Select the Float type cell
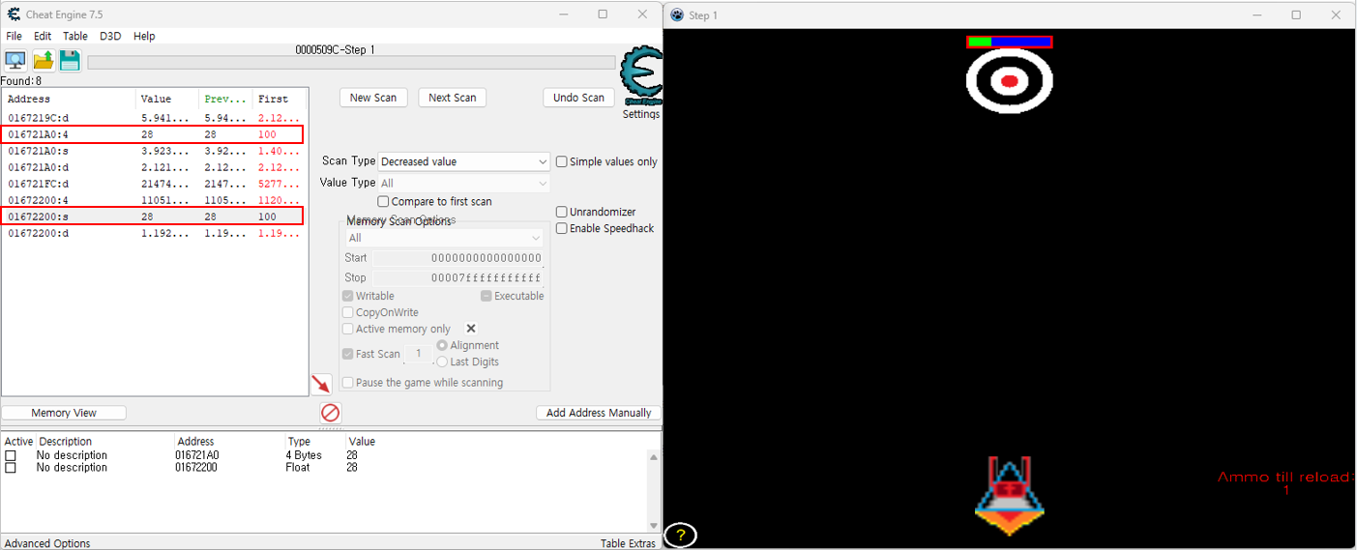This screenshot has width=1357, height=550. click(298, 468)
